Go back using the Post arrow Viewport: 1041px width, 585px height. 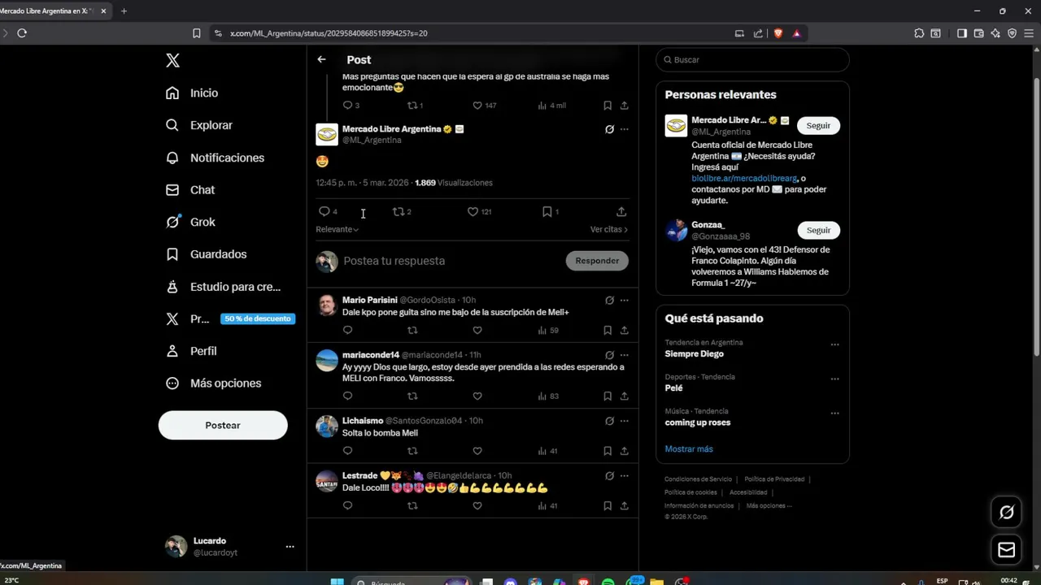[x=321, y=59]
